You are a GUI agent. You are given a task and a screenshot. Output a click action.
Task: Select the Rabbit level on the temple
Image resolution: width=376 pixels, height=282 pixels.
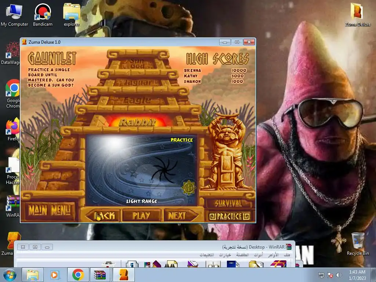(x=138, y=122)
